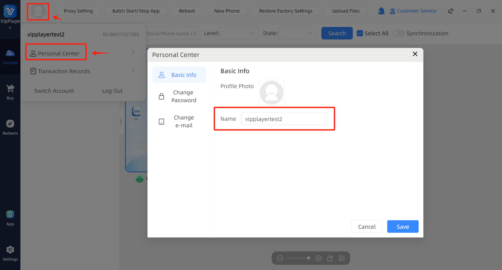The height and width of the screenshot is (270, 502).
Task: Click the notification bell icon
Action: [x=381, y=11]
